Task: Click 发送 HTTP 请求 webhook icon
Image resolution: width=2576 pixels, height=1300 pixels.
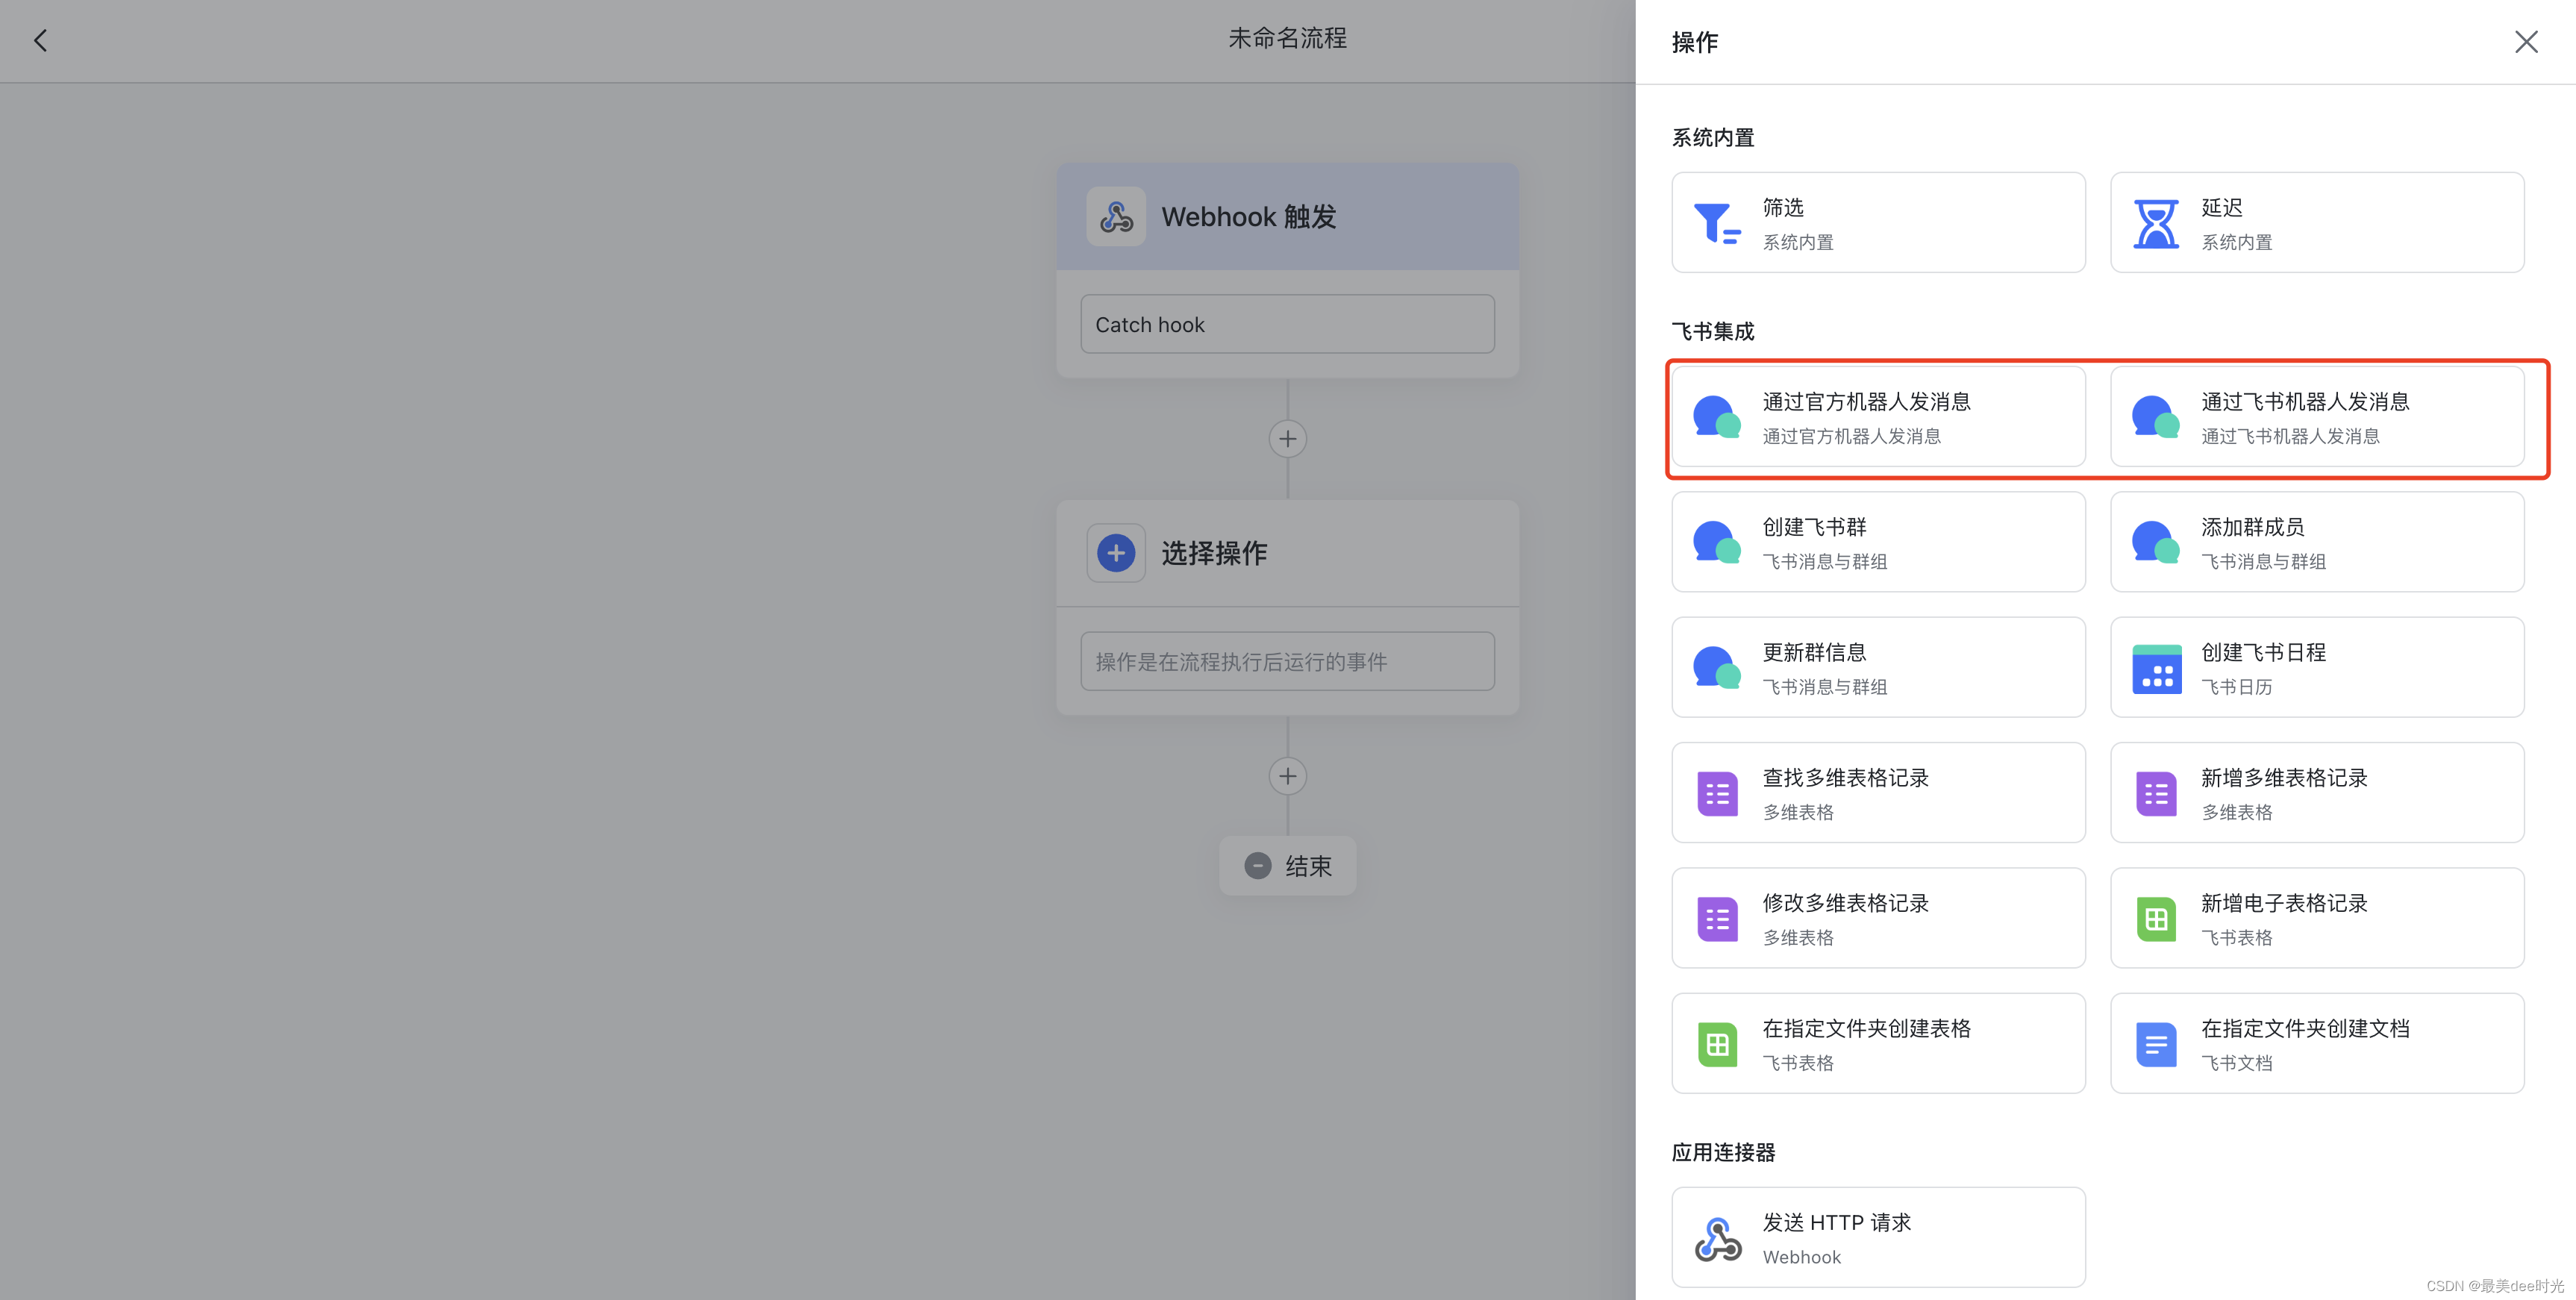Action: (x=1717, y=1239)
